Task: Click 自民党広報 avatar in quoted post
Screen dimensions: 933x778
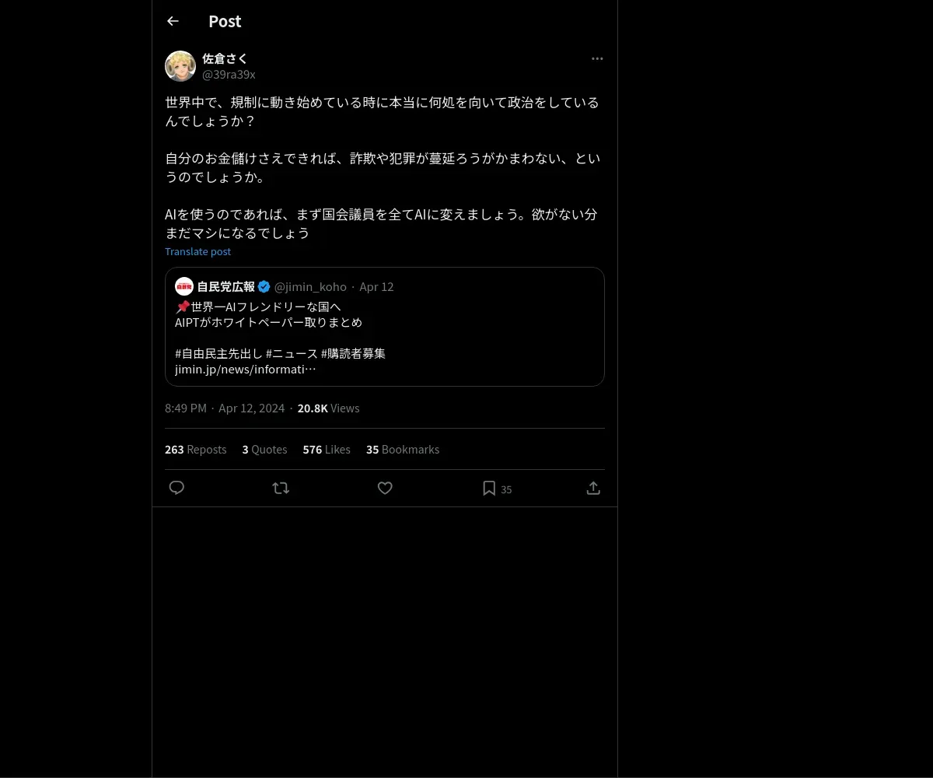Action: click(184, 286)
